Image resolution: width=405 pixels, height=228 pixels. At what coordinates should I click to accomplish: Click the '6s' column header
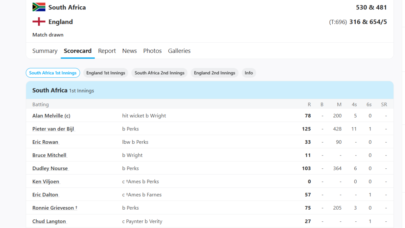click(x=369, y=104)
